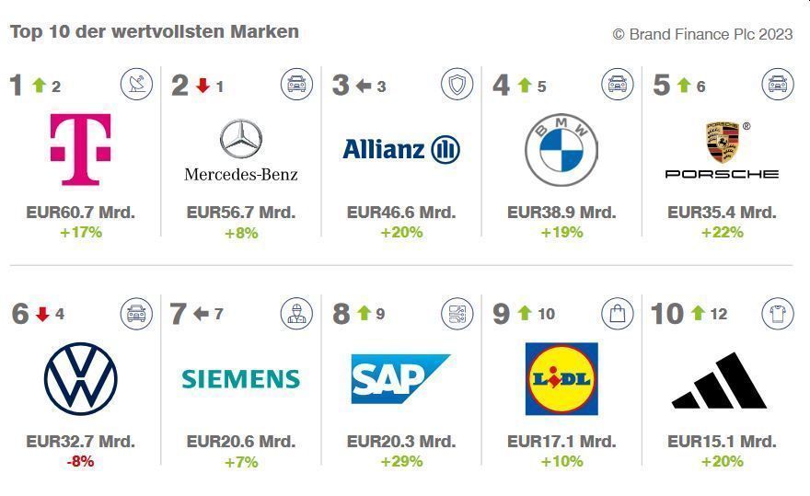
Task: Click the shield insurance sector icon
Action: pyautogui.click(x=457, y=85)
